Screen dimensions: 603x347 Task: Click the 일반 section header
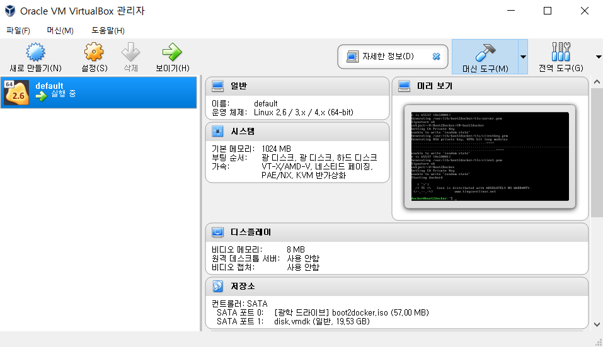(x=297, y=86)
